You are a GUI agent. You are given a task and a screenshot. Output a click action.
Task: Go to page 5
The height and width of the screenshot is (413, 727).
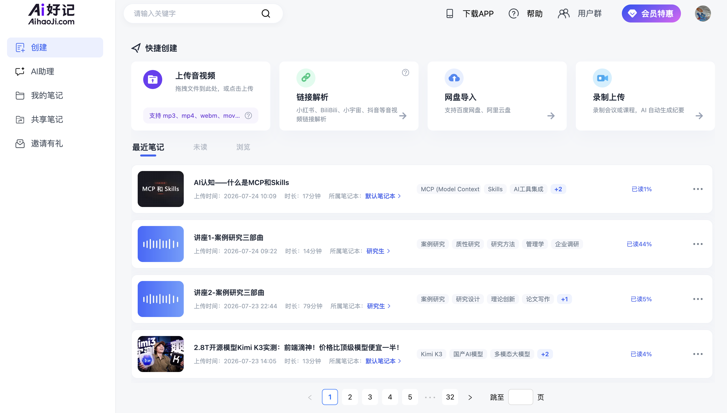410,397
